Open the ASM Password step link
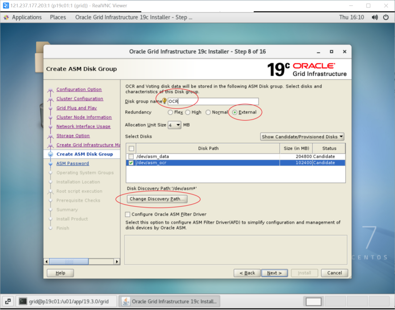The width and height of the screenshot is (395, 310). click(x=73, y=163)
